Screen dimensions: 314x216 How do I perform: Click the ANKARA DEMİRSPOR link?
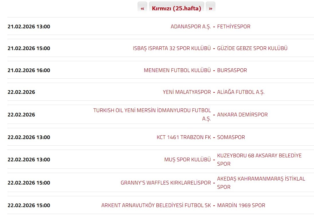[x=242, y=115]
